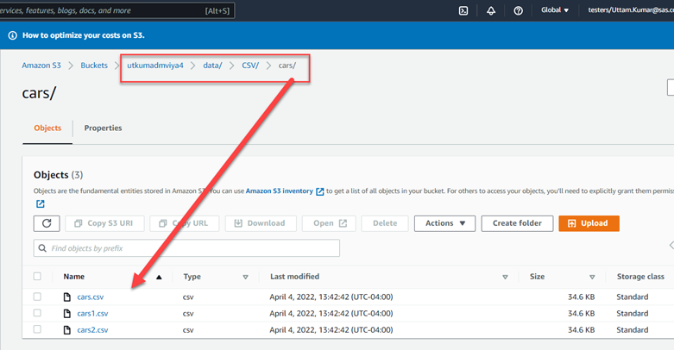
Task: Click the Last modified date of cars.csv
Action: click(331, 297)
